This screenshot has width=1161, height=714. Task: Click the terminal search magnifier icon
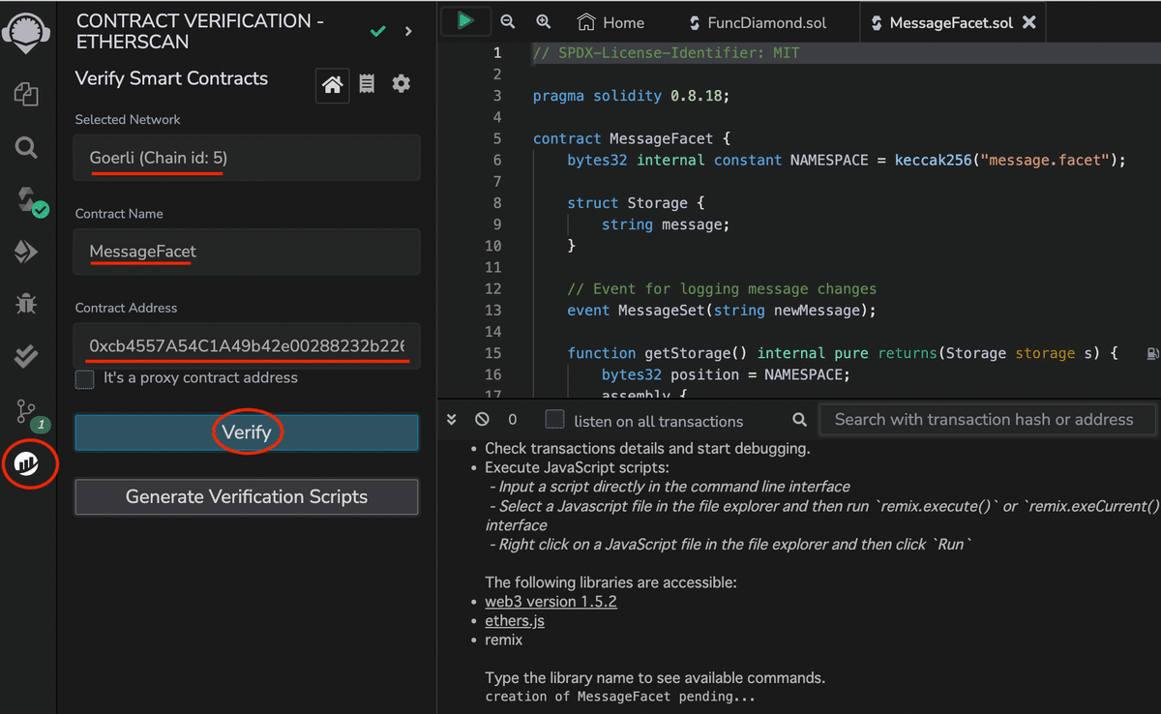pyautogui.click(x=799, y=420)
